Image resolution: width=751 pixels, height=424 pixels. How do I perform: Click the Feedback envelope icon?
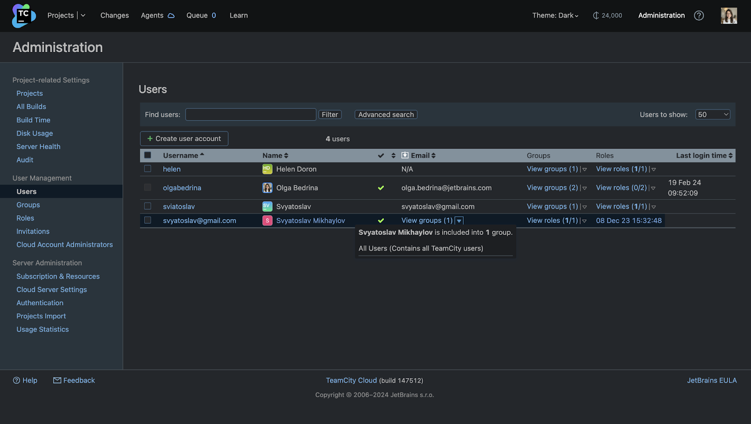coord(57,380)
